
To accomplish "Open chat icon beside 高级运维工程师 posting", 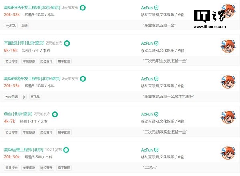I will click(x=66, y=150).
